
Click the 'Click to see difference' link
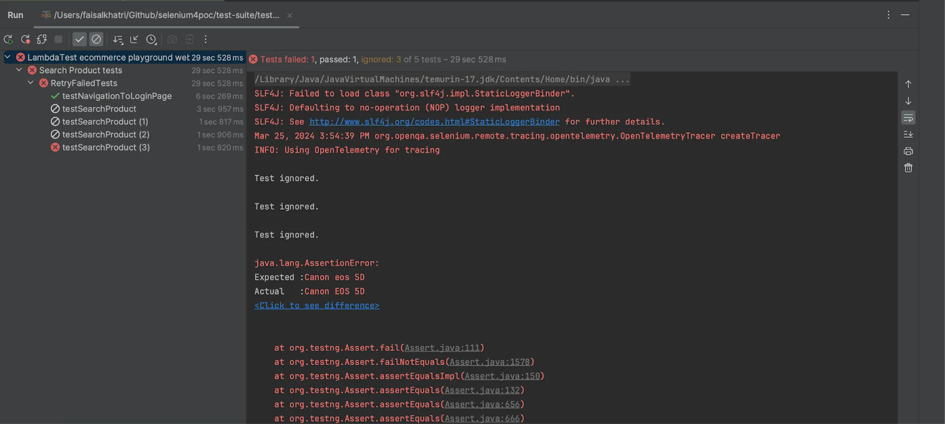point(317,305)
